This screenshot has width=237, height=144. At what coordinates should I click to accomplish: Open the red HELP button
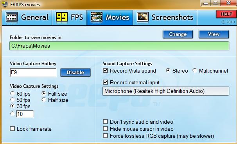(x=226, y=14)
